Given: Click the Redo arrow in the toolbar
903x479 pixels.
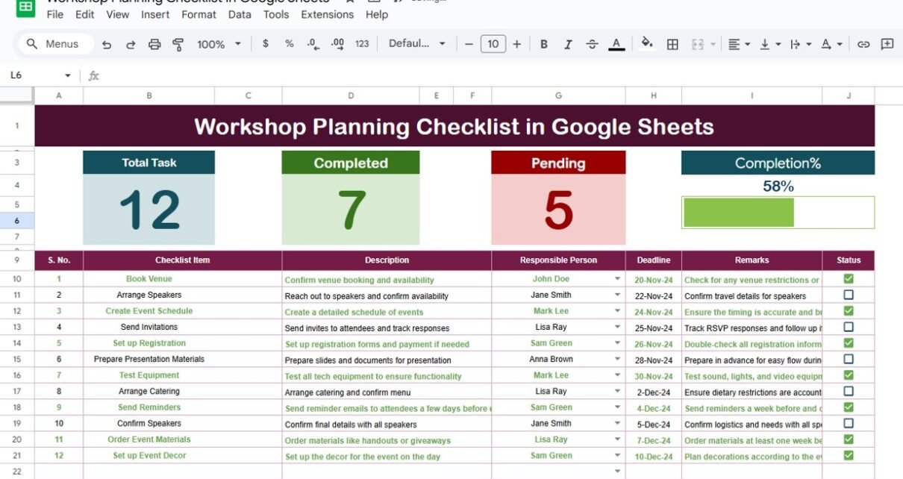Looking at the screenshot, I should (x=131, y=45).
